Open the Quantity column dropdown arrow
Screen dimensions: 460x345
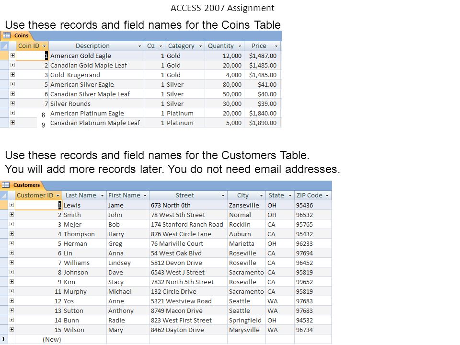tap(240, 46)
